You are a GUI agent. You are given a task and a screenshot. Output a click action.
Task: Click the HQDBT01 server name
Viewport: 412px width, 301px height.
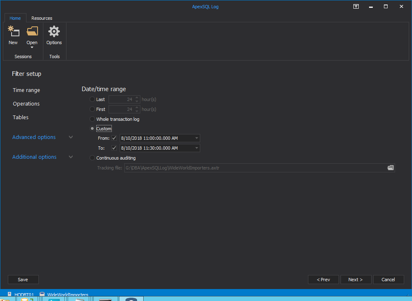[x=24, y=294]
